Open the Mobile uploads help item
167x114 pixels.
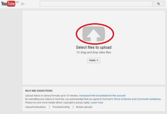pyautogui.click(x=84, y=107)
